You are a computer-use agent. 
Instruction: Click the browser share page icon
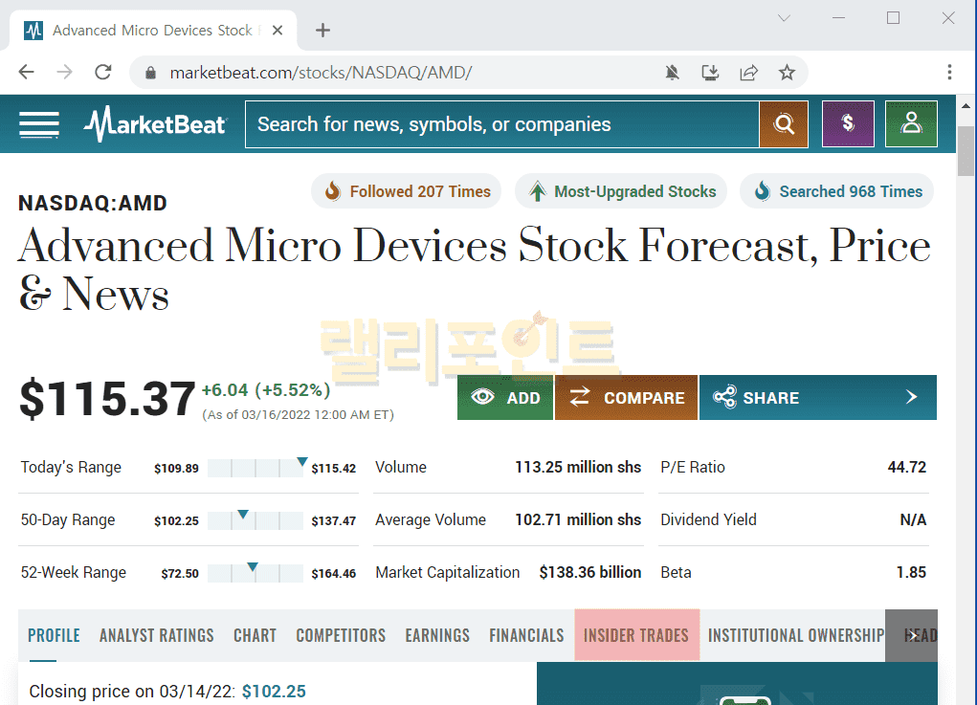pos(749,73)
